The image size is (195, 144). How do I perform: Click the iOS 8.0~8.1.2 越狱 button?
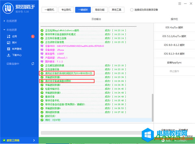pos(174,45)
